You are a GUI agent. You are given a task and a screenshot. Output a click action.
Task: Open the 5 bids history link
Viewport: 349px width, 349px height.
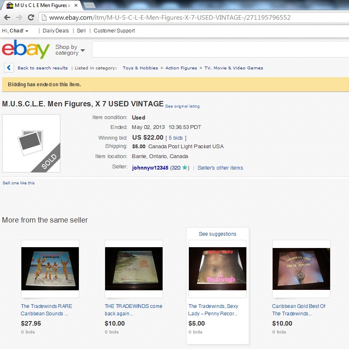(x=176, y=138)
